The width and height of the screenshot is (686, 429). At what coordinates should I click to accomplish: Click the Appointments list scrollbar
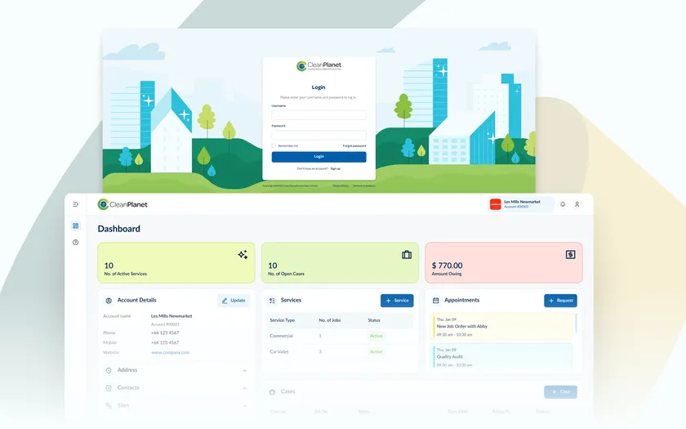click(x=576, y=323)
